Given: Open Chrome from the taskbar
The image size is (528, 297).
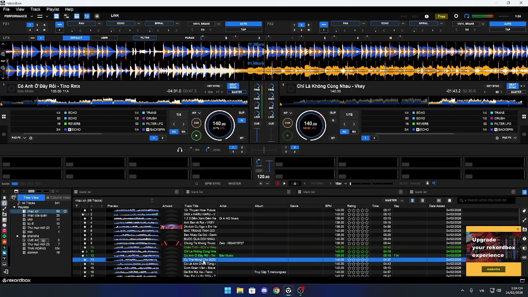Looking at the screenshot, I should pos(276,290).
